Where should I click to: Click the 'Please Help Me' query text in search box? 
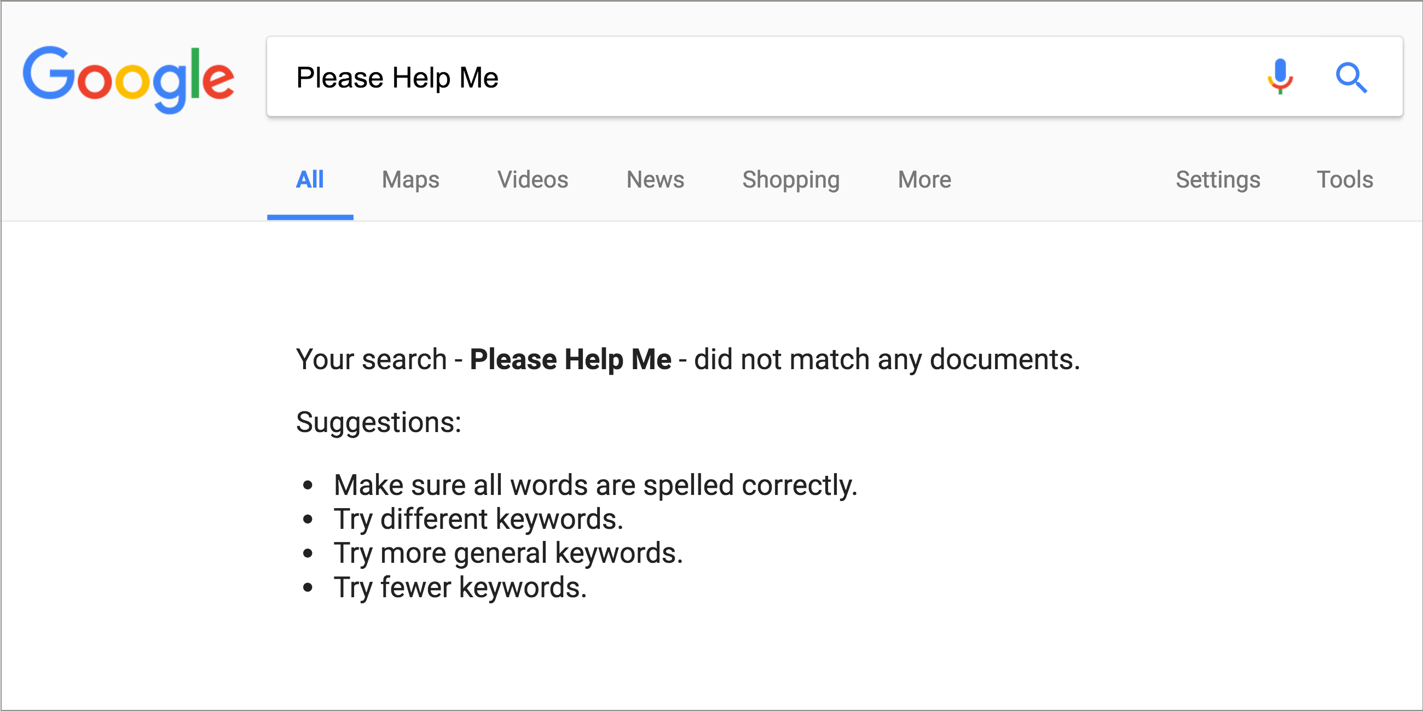(x=397, y=77)
